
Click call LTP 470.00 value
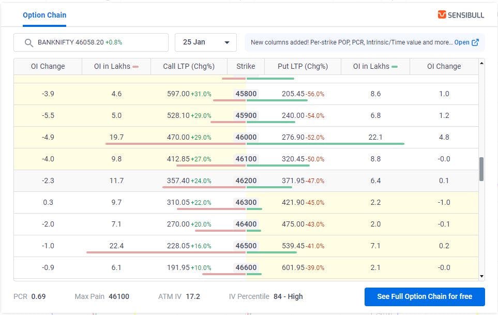tap(178, 137)
